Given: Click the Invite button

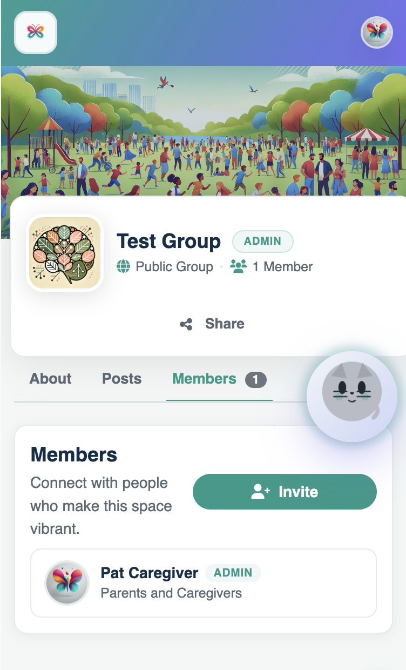Looking at the screenshot, I should click(x=285, y=492).
